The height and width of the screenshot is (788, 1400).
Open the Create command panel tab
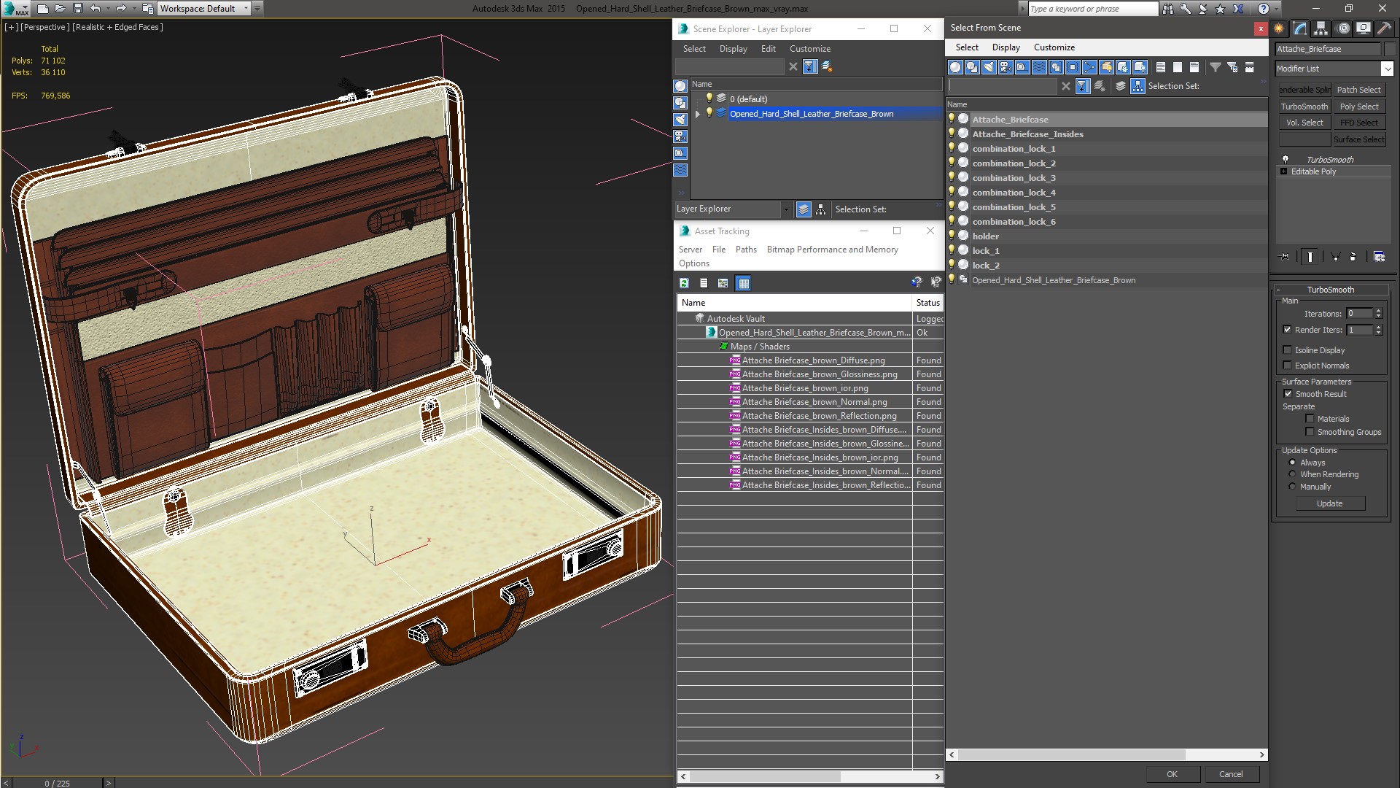coord(1279,28)
